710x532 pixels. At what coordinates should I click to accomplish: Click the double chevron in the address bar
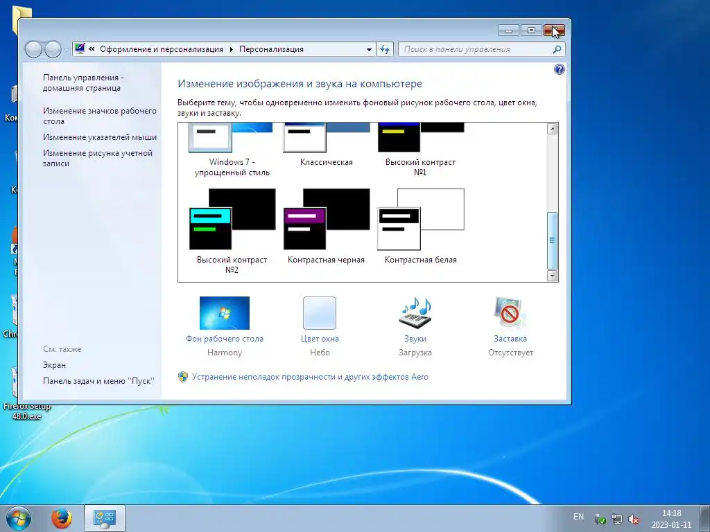pos(92,49)
